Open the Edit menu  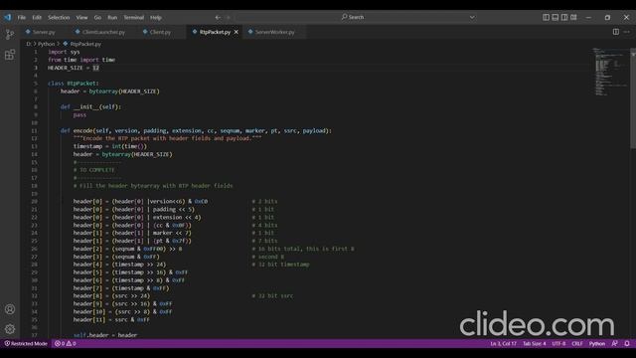coord(37,18)
